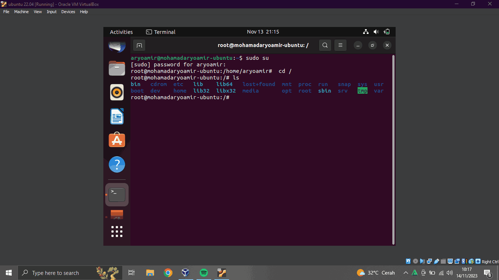Click the snap directory in ls output
This screenshot has width=499, height=280.
point(344,84)
